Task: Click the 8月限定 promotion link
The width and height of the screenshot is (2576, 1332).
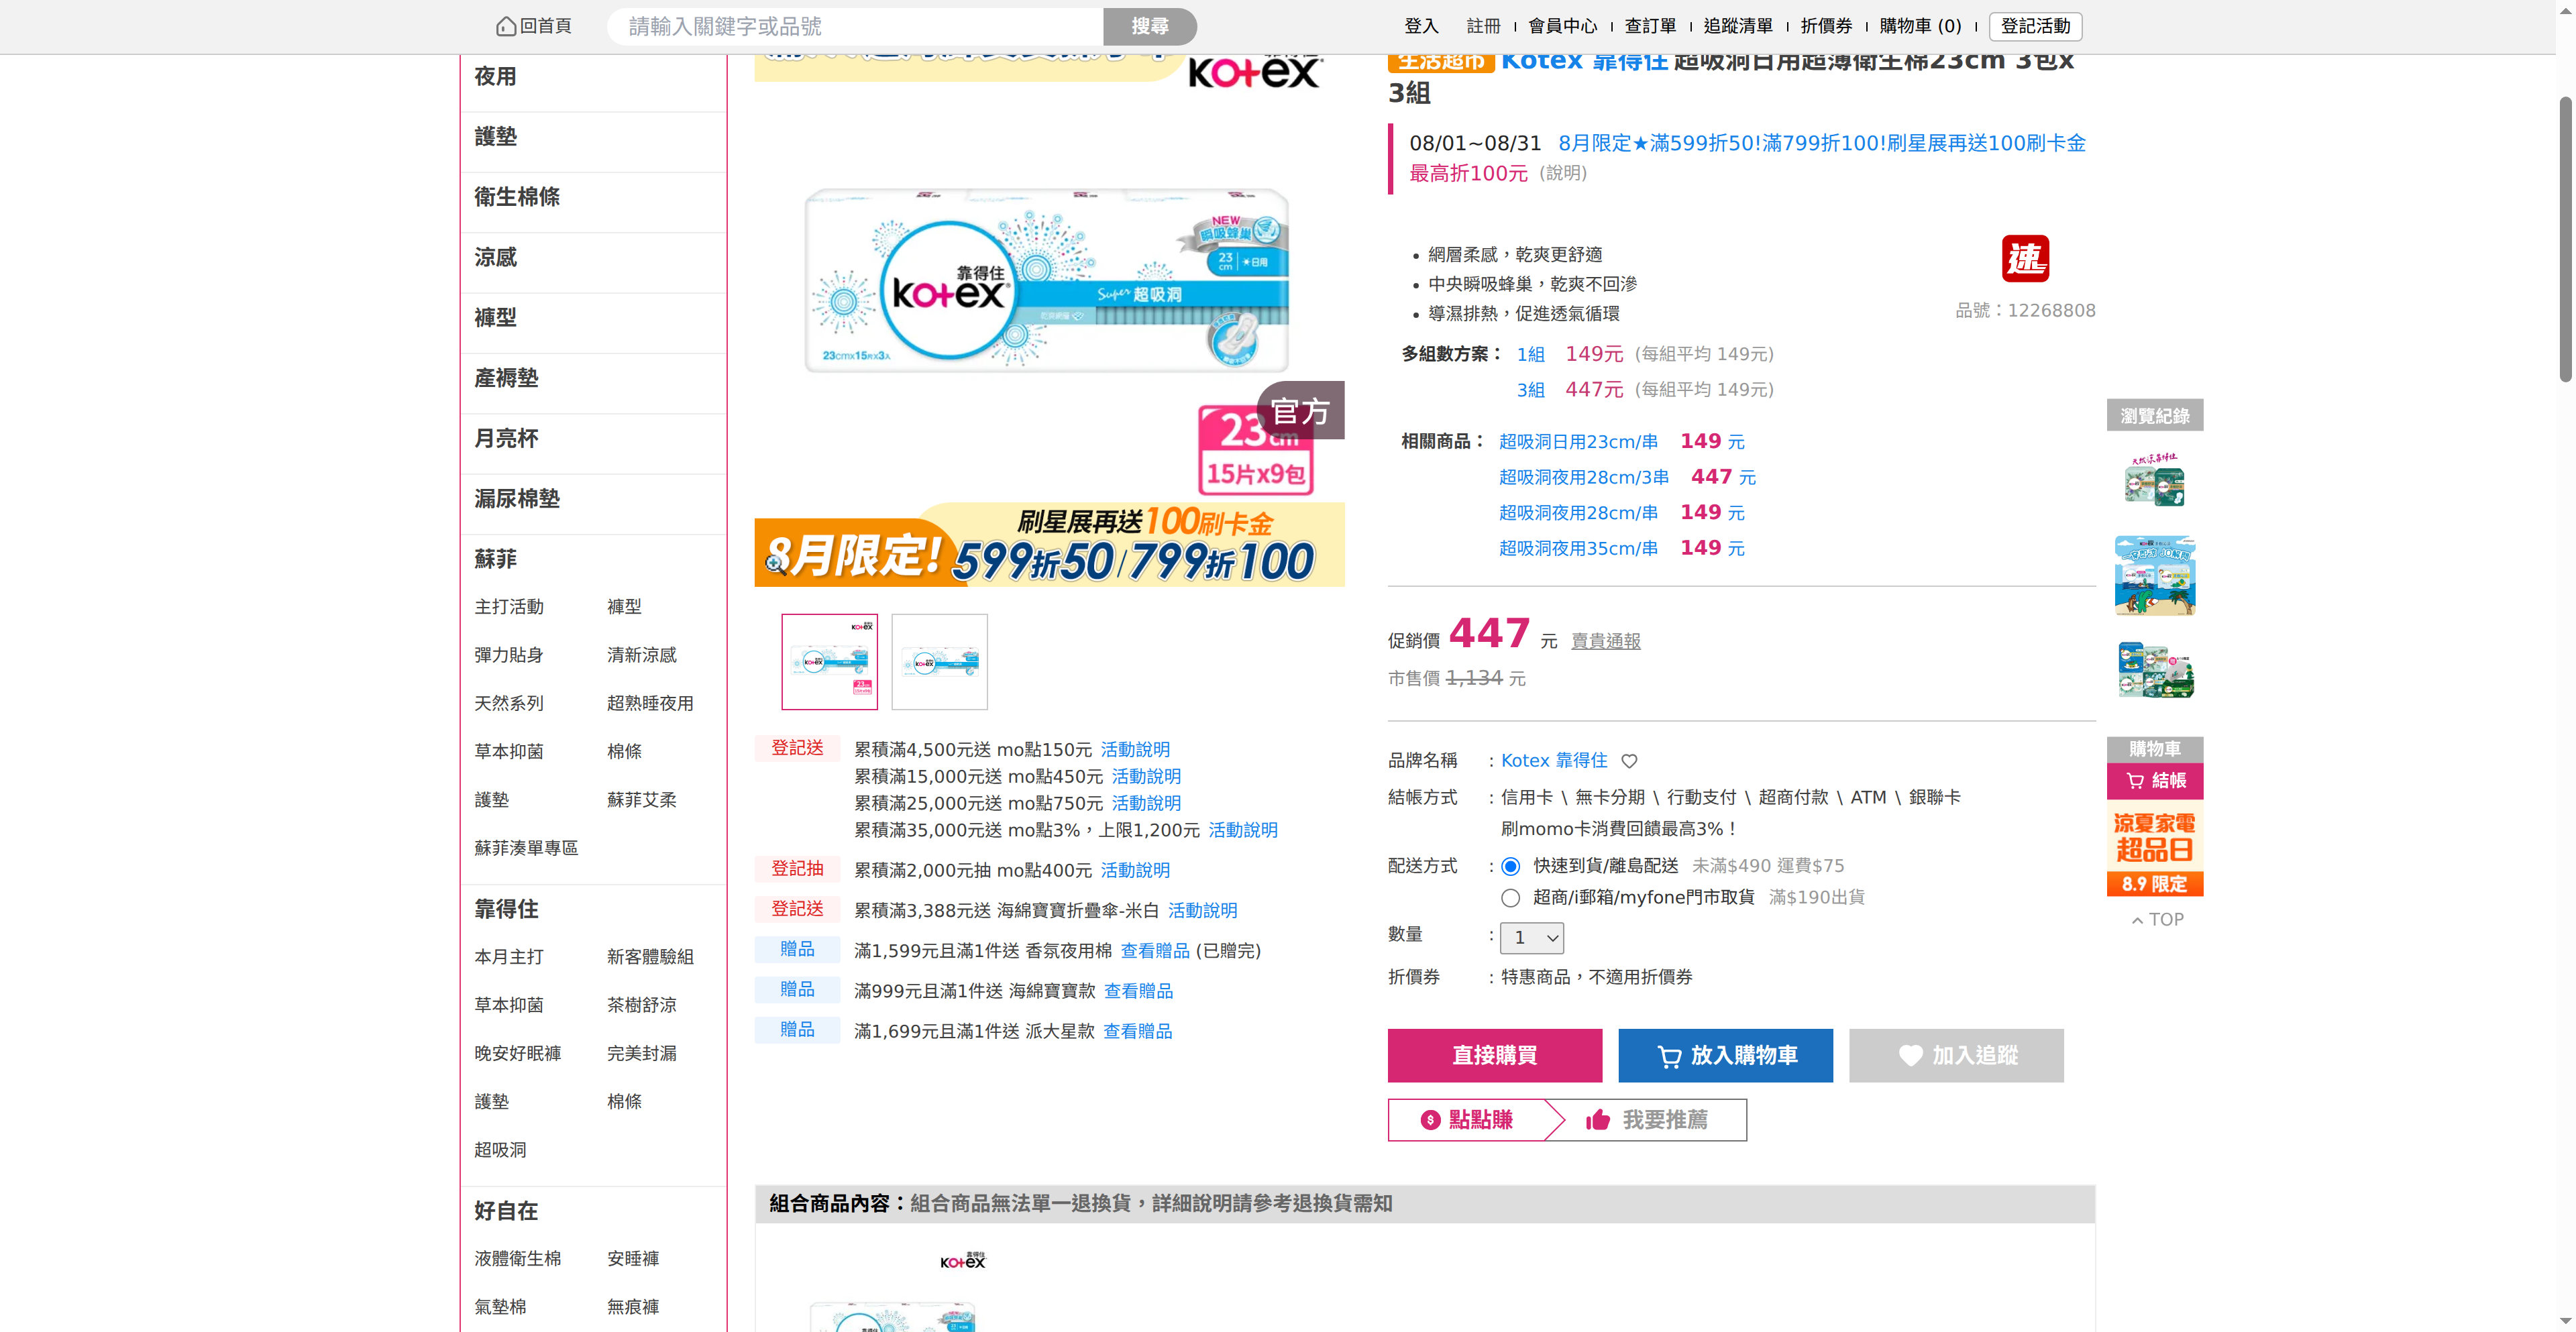Action: coord(1822,144)
